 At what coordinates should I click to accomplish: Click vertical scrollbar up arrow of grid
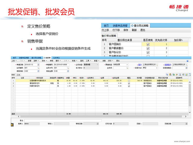pyautogui.click(x=190, y=82)
